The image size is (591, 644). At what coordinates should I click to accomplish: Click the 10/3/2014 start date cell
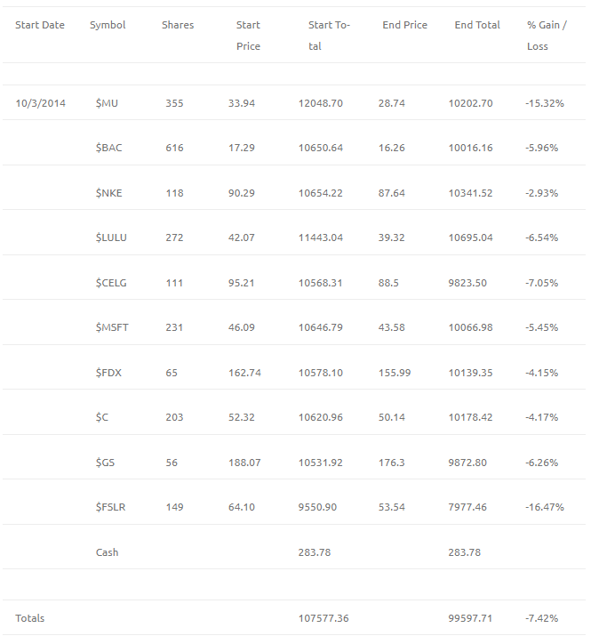40,103
